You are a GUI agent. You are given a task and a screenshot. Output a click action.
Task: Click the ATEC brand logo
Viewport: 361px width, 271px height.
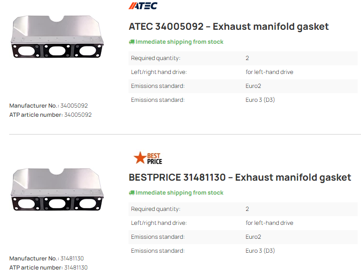143,6
